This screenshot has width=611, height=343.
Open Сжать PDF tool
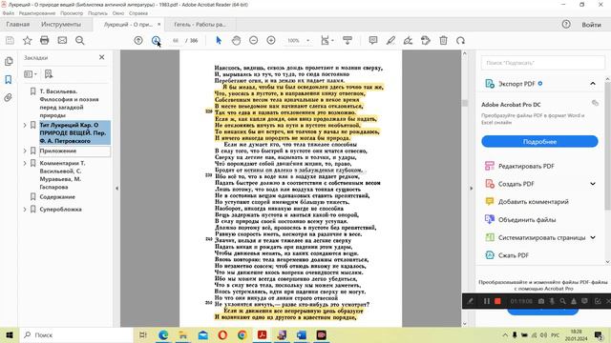point(507,255)
